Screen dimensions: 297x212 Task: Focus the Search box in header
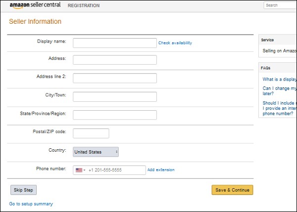[280, 5]
